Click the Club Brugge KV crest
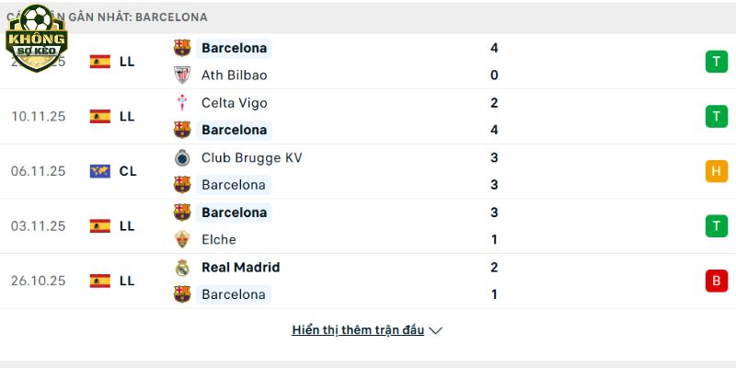 click(x=182, y=157)
